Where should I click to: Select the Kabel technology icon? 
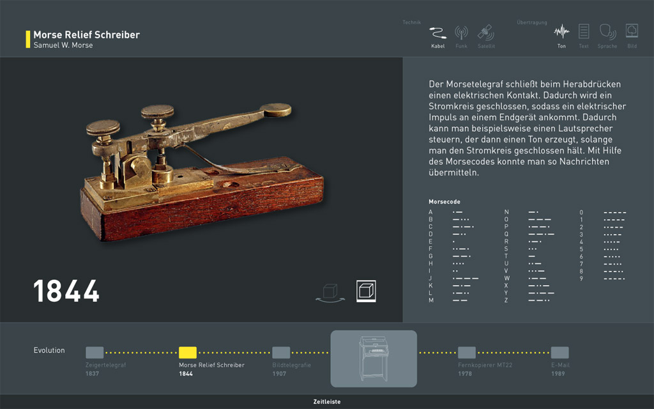click(x=437, y=33)
